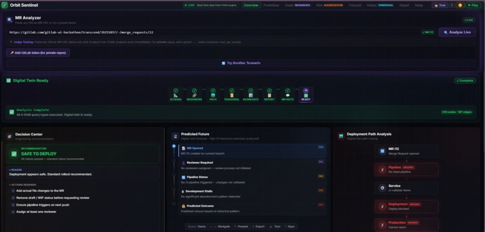Click the Production missing X icon

(382, 225)
